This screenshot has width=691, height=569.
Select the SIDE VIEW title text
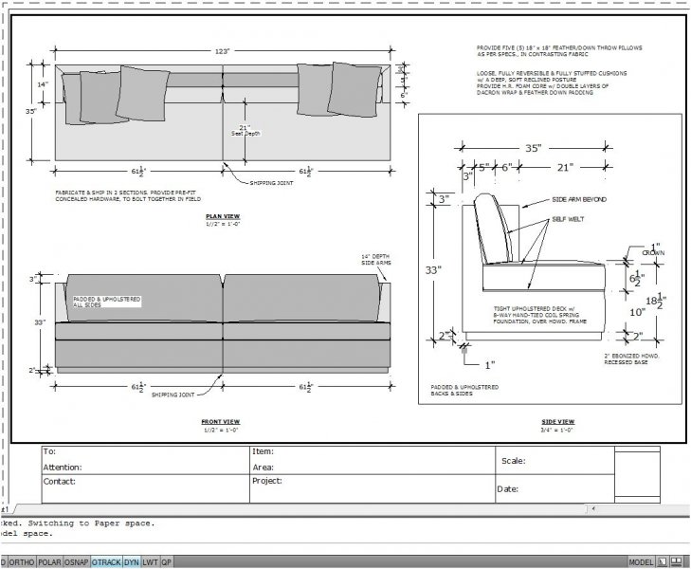point(558,422)
